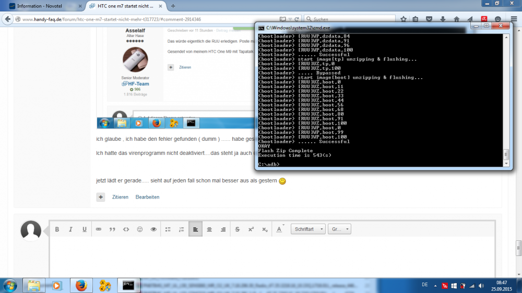Toggle italic text formatting

coord(70,229)
